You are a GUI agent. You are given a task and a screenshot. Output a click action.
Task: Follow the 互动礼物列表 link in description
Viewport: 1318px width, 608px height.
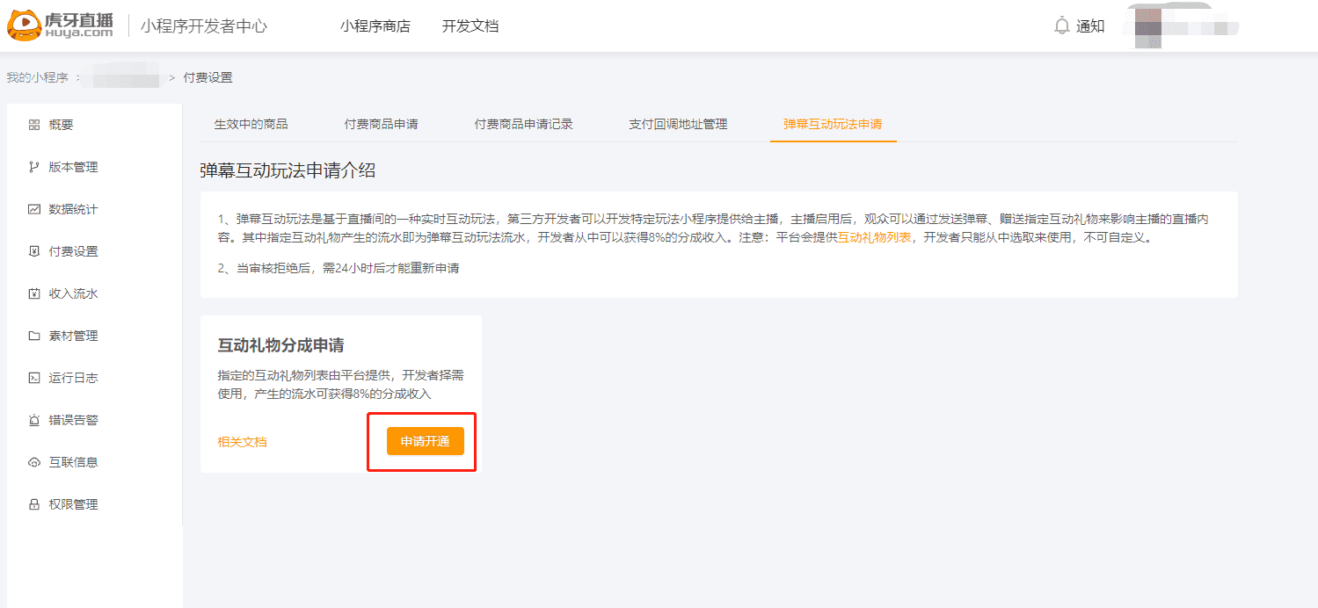873,238
